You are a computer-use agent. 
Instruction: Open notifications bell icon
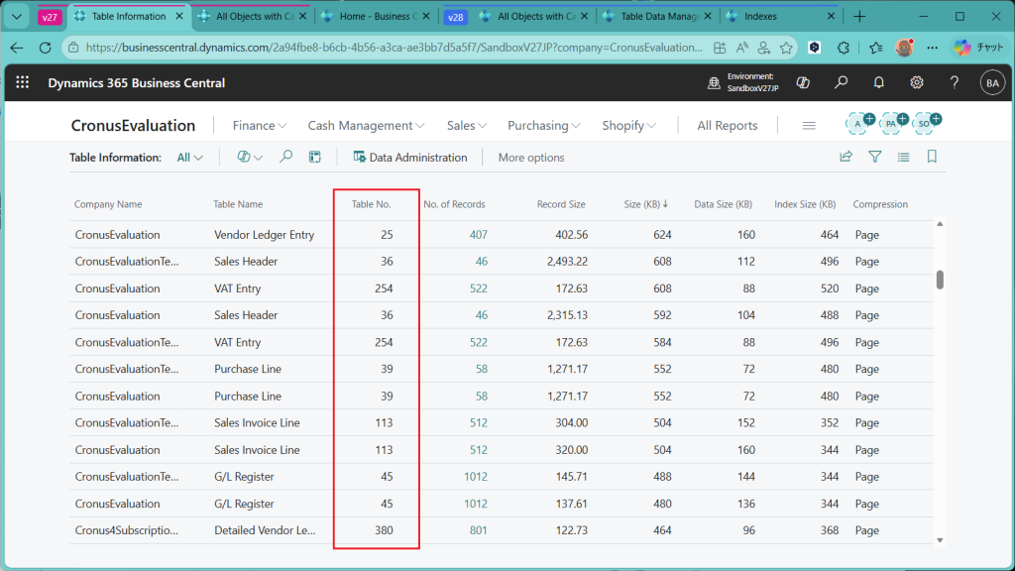(879, 83)
